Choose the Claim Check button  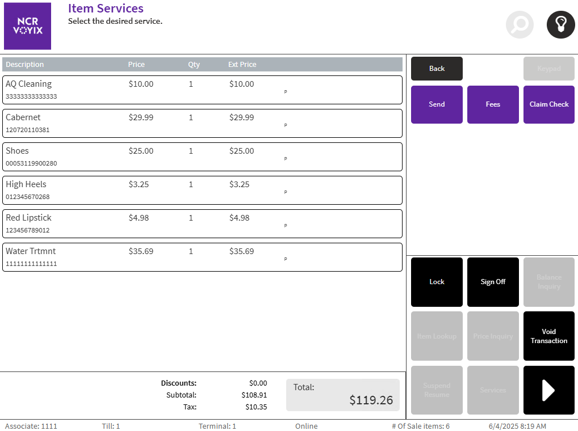pyautogui.click(x=548, y=104)
